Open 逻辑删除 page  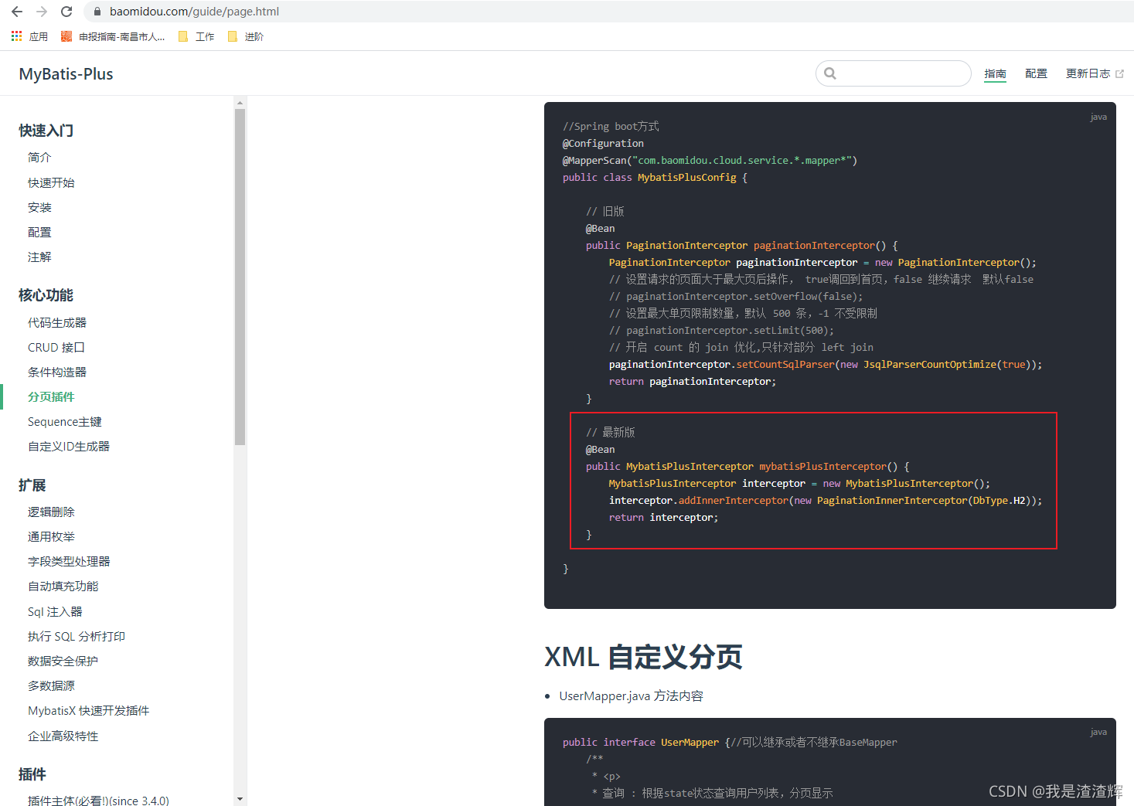coord(51,512)
